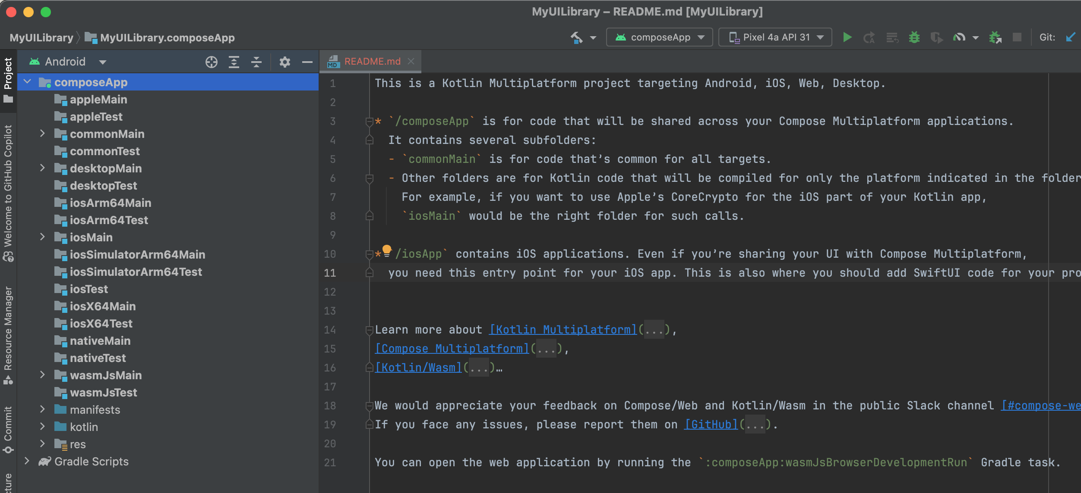Select the commonTest folder
The width and height of the screenshot is (1081, 493).
point(168,151)
